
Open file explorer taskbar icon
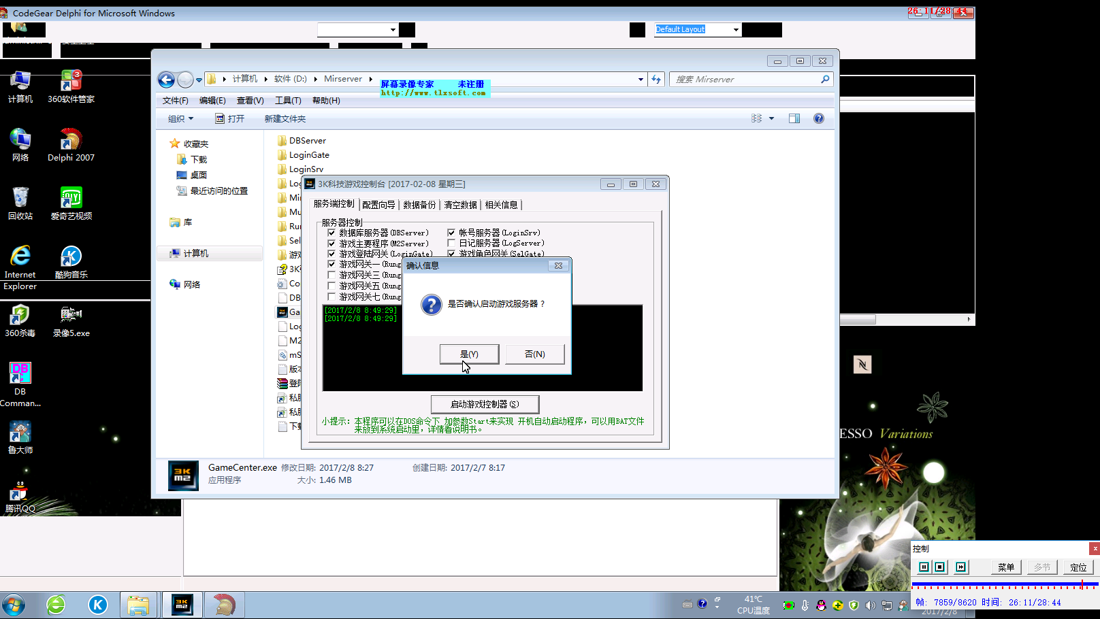click(x=139, y=605)
